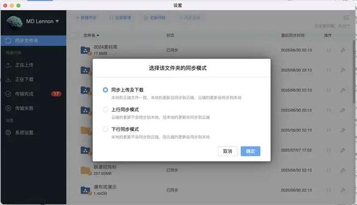This screenshot has height=205, width=357.
Task: Open the MD Lennon account dropdown
Action: [x=42, y=21]
